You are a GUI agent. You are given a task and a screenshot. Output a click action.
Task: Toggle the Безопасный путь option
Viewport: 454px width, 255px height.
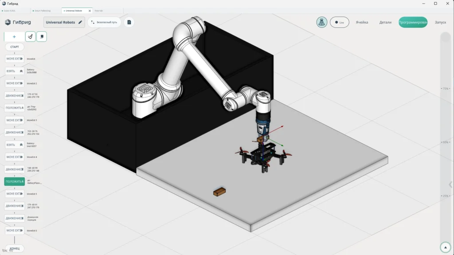[104, 22]
